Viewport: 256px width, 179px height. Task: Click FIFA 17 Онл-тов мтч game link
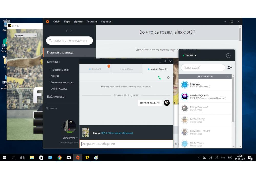(x=117, y=133)
